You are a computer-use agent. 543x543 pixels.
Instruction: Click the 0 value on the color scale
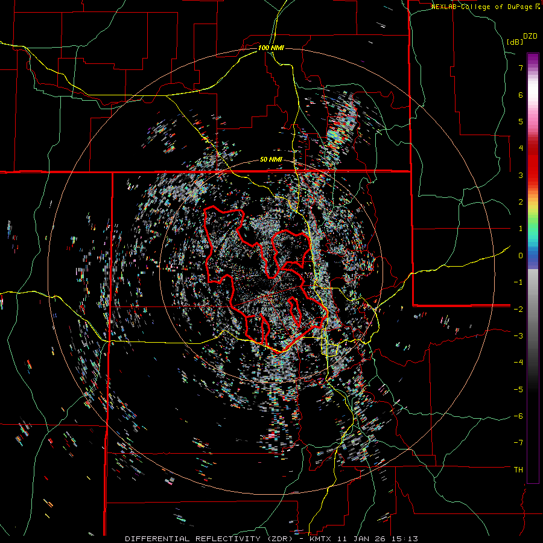click(521, 256)
